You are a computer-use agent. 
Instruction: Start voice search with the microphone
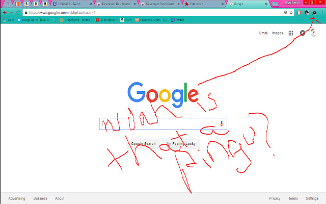(222, 123)
